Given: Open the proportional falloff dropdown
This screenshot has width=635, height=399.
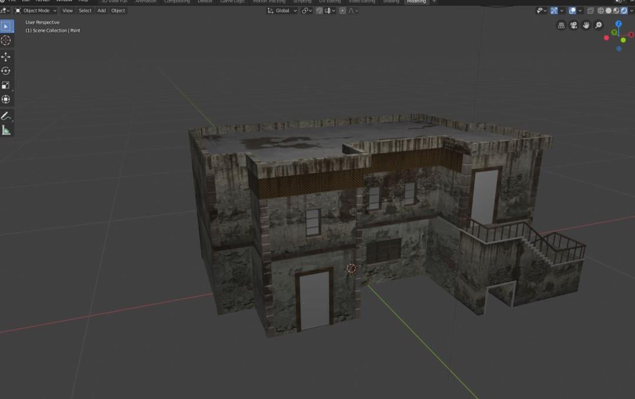Looking at the screenshot, I should tap(353, 11).
